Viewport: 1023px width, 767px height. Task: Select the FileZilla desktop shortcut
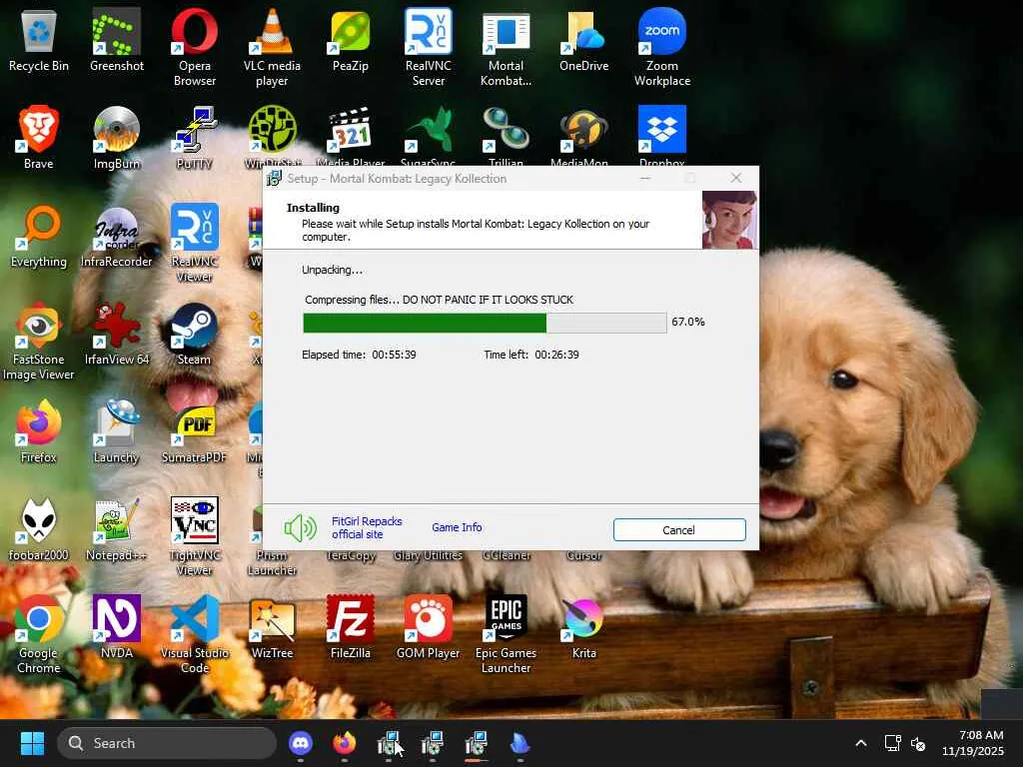tap(351, 627)
